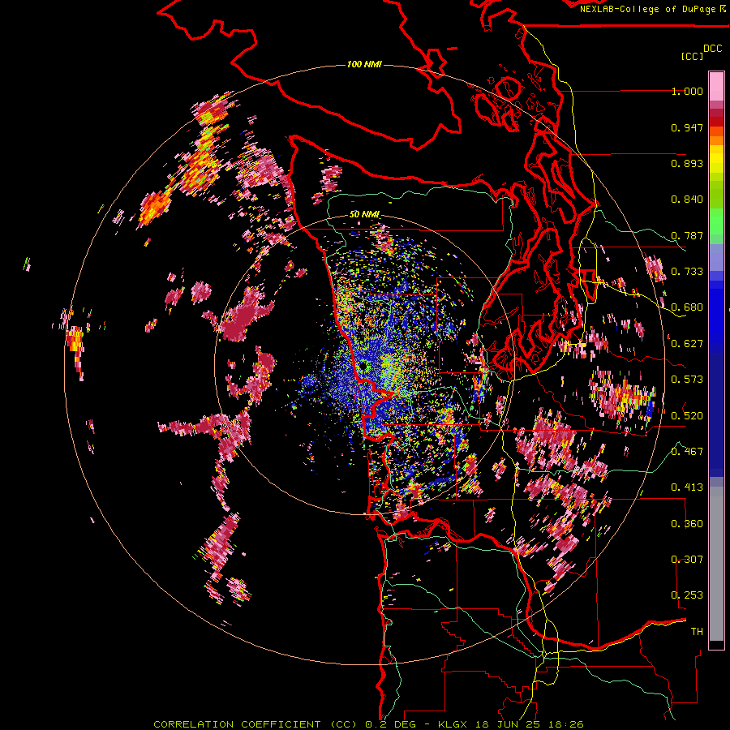Click the 0.360 legend value
This screenshot has width=730, height=730.
(x=687, y=524)
